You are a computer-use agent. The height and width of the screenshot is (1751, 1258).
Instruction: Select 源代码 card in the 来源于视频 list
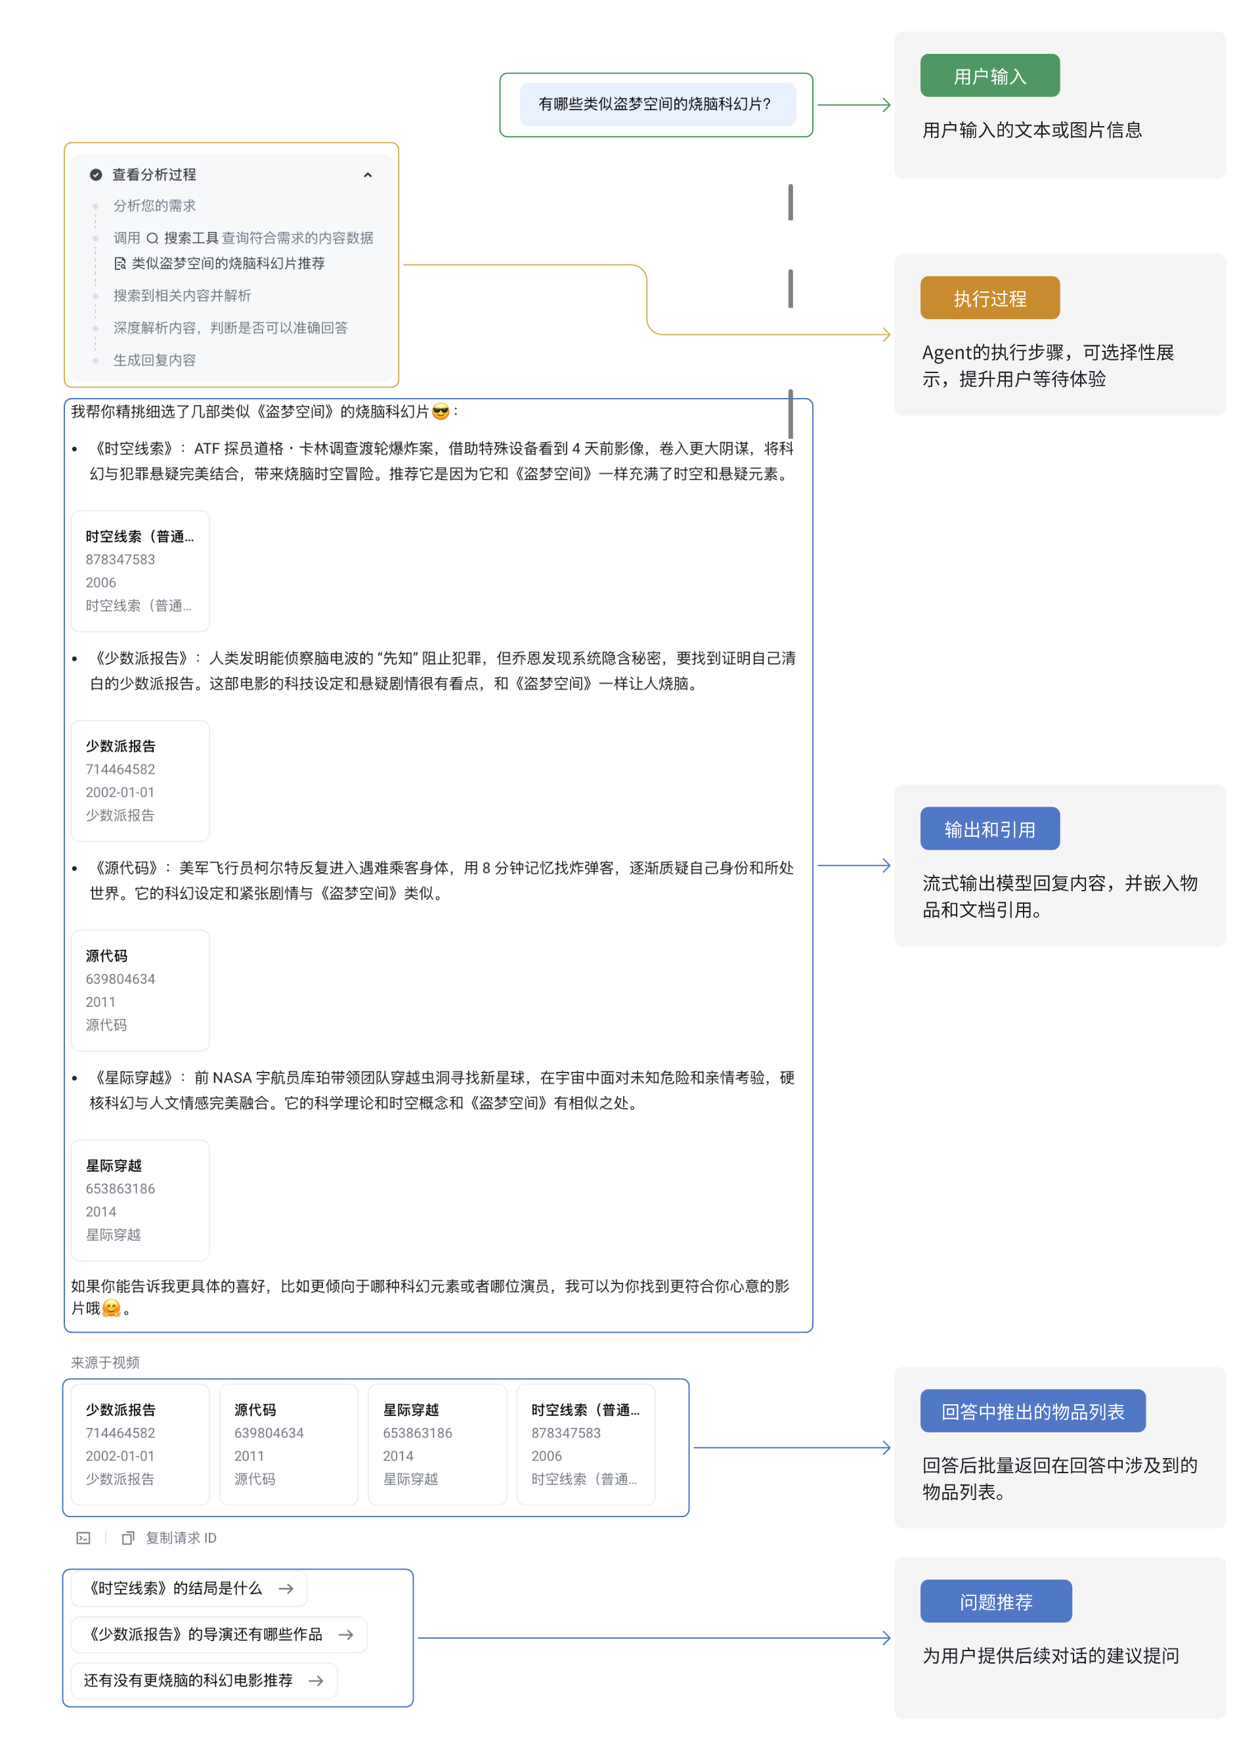pyautogui.click(x=289, y=1446)
